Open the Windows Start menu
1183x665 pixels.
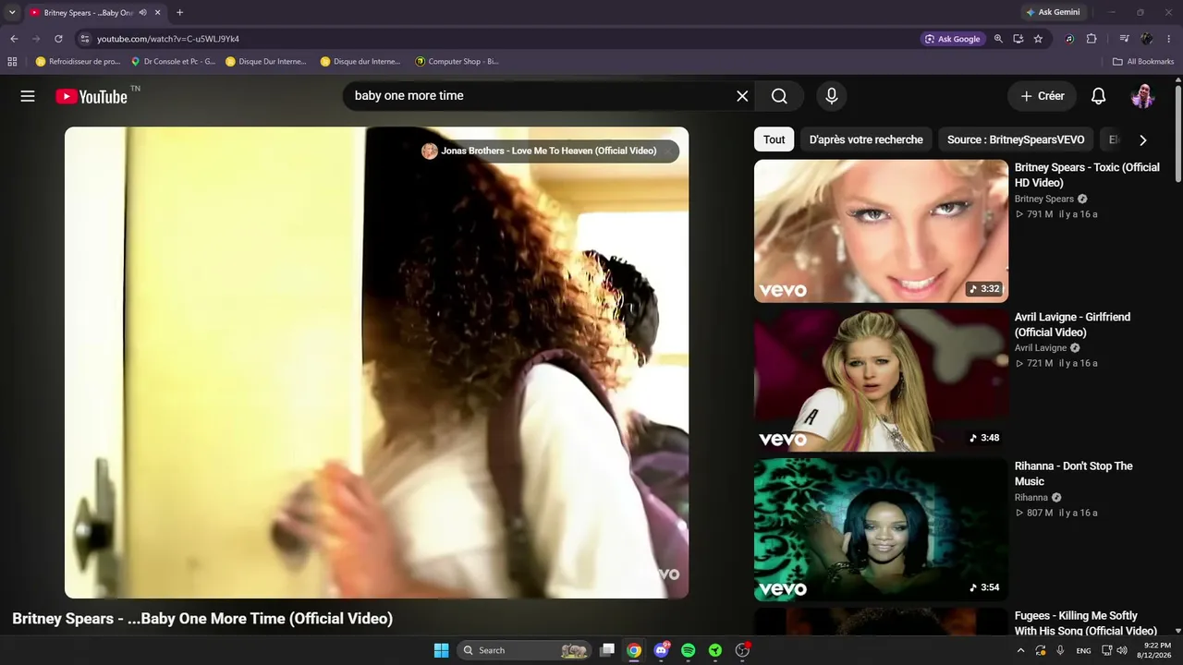[x=441, y=650]
